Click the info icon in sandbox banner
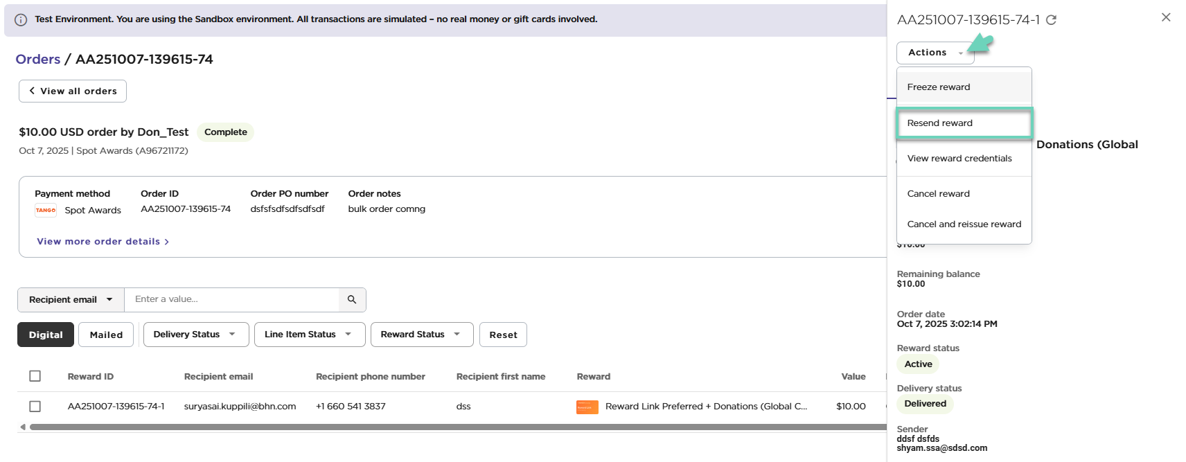The height and width of the screenshot is (462, 1186). pos(21,20)
